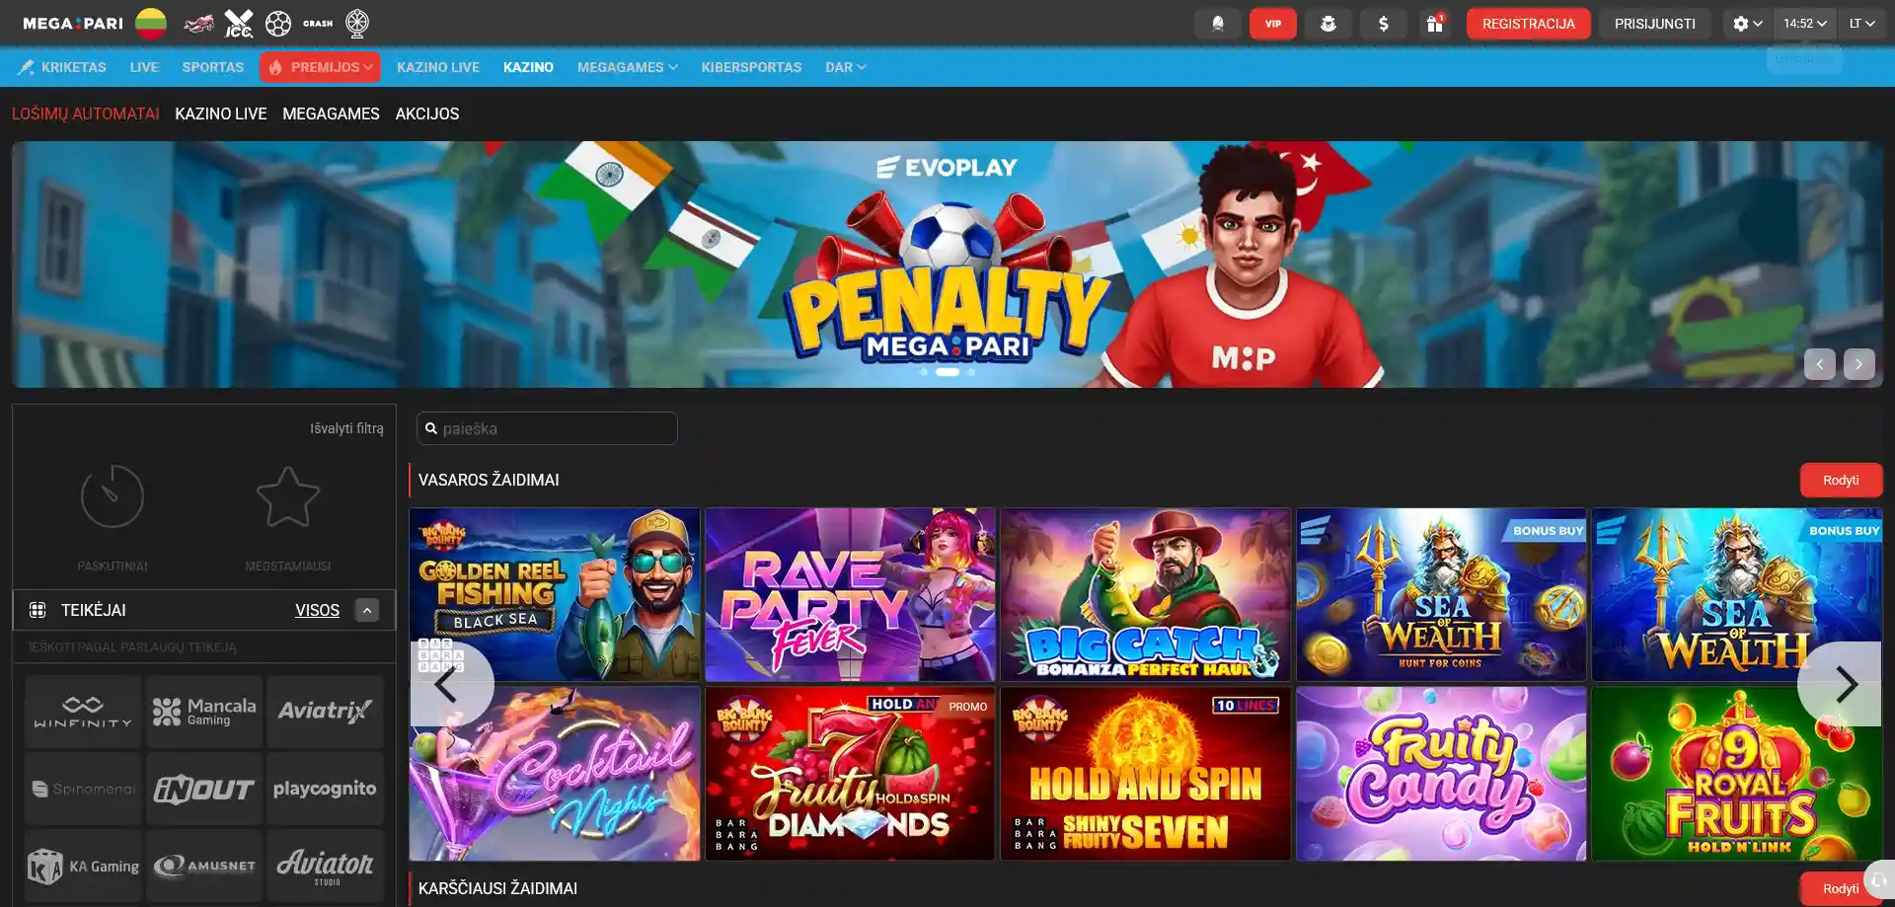Go to previous banner slide

pos(1820,364)
